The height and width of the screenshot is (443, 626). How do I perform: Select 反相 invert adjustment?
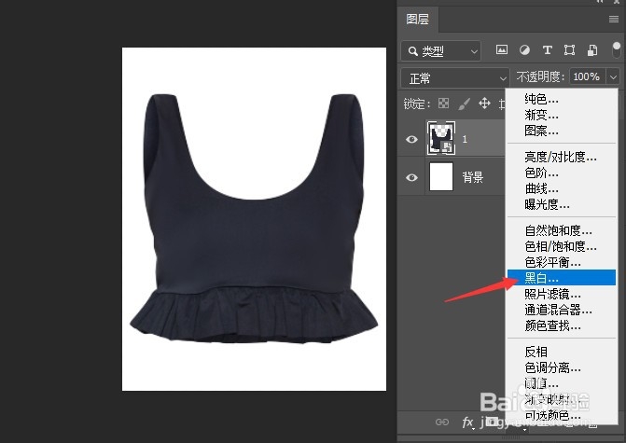[x=562, y=352]
